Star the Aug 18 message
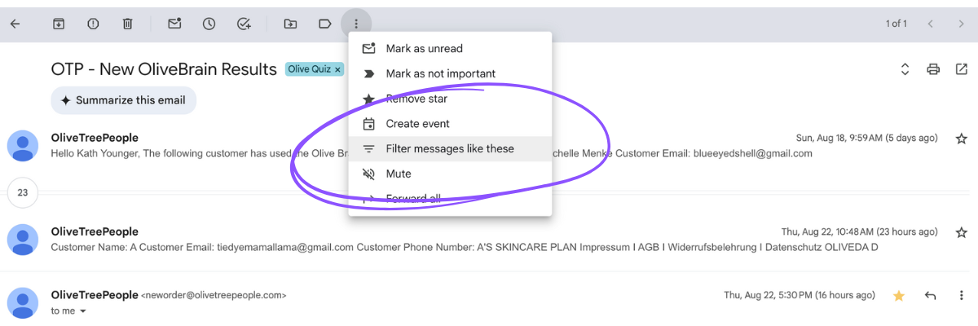The width and height of the screenshot is (978, 326). pyautogui.click(x=961, y=139)
